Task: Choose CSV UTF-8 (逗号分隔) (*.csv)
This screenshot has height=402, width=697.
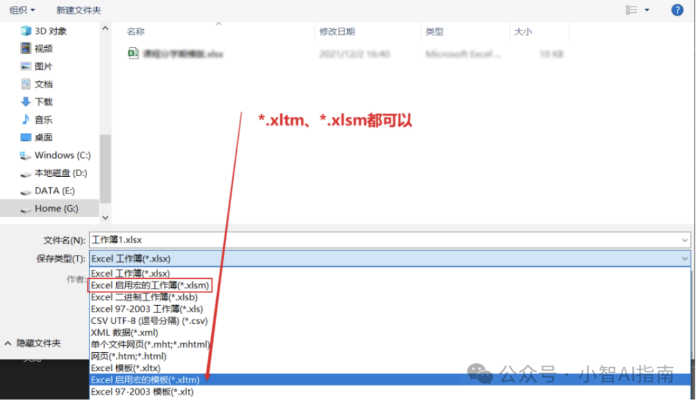Action: click(x=390, y=321)
